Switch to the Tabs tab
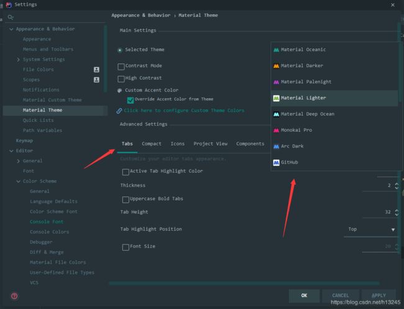Image resolution: width=404 pixels, height=309 pixels. [x=127, y=144]
